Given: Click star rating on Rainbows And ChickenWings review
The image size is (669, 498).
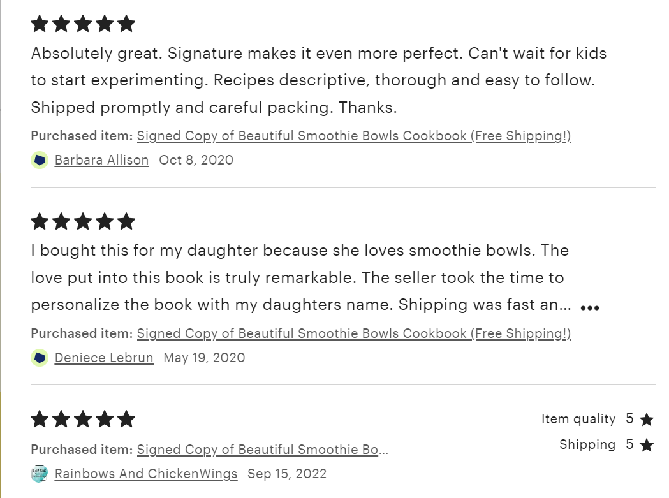Looking at the screenshot, I should pos(83,420).
